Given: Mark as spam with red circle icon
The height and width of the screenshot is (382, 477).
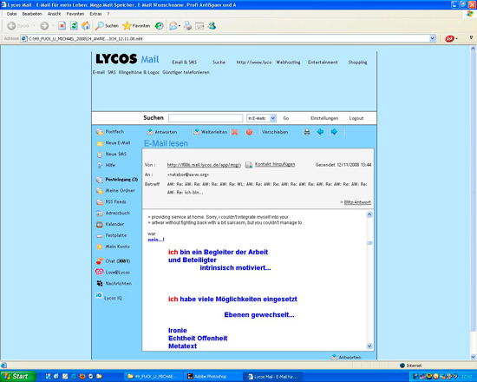Looking at the screenshot, I should tap(249, 132).
